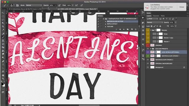
Task: Enable airbrush-style build-up icon
Action: pyautogui.click(x=76, y=5)
